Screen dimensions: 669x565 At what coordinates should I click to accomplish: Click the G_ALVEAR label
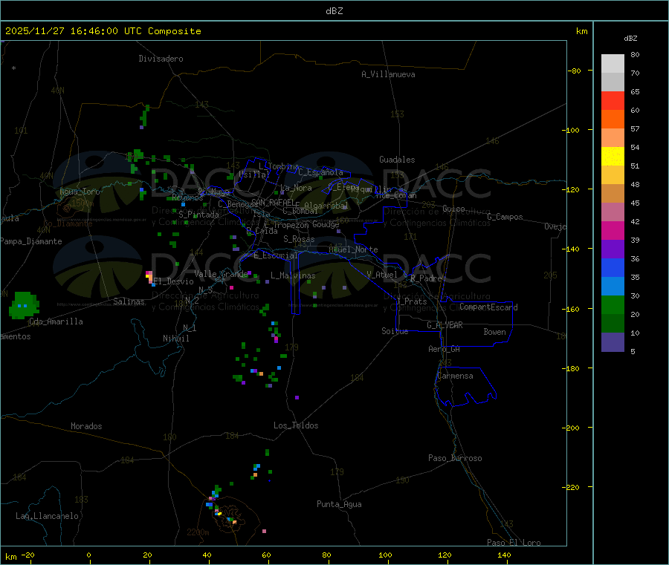click(x=445, y=325)
